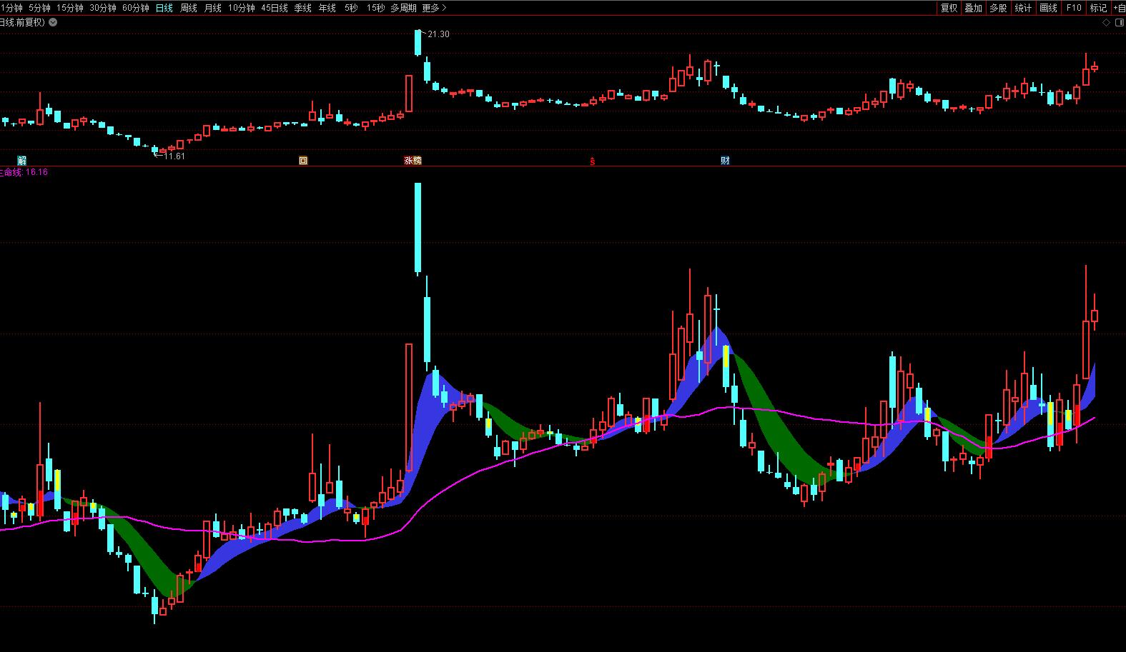The image size is (1126, 652).
Task: Click the +自 add to watchlist button
Action: [x=1119, y=8]
